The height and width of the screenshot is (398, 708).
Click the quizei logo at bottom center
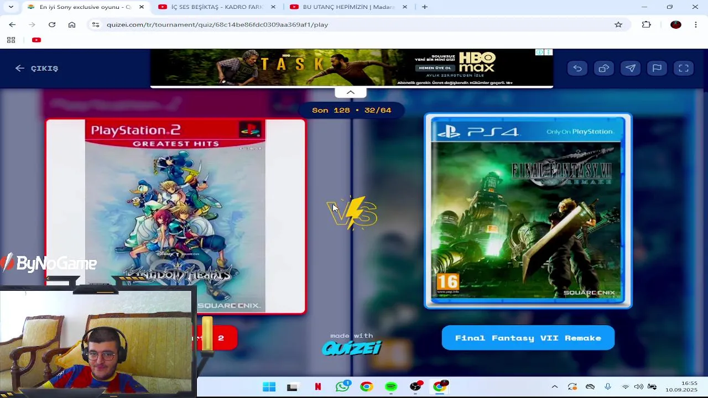[352, 348]
